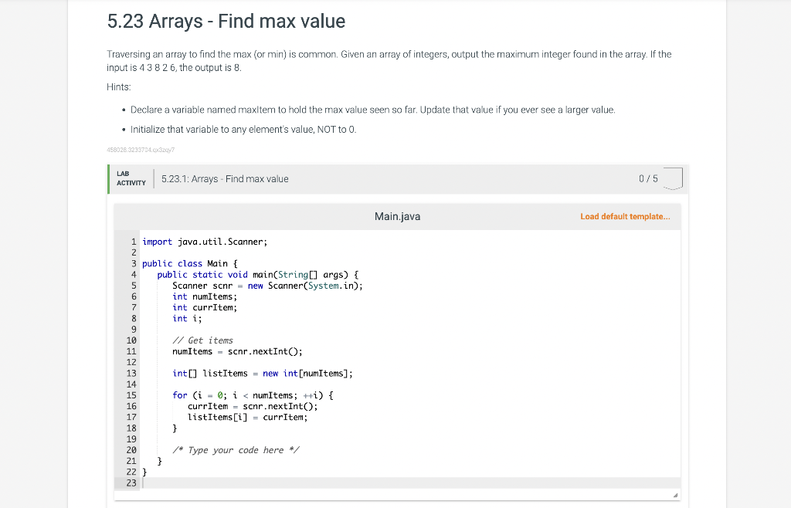791x508 pixels.
Task: Click the 'Hints:' label
Action: 119,87
